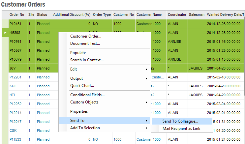The height and width of the screenshot is (144, 245).
Task: Expand the Edit submenu arrow
Action: 146,69
